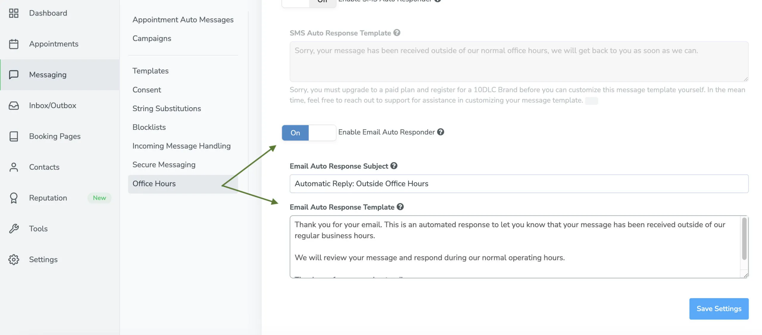The image size is (762, 335).
Task: Open the SMS Auto Response Template help tooltip
Action: (x=397, y=33)
